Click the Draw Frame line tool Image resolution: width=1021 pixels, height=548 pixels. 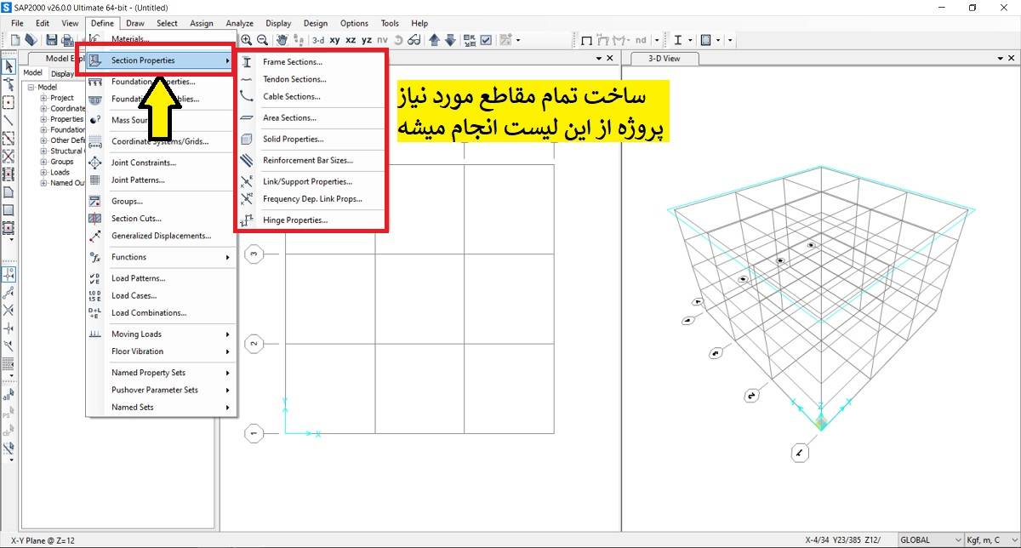tap(9, 120)
